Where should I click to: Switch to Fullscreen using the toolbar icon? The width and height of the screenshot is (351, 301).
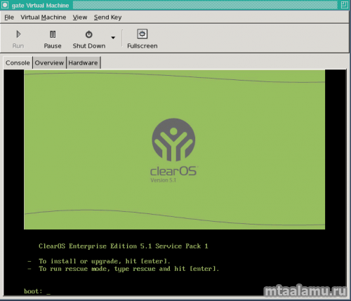tap(142, 34)
